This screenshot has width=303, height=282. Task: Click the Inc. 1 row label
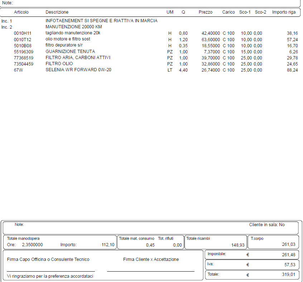(x=7, y=21)
